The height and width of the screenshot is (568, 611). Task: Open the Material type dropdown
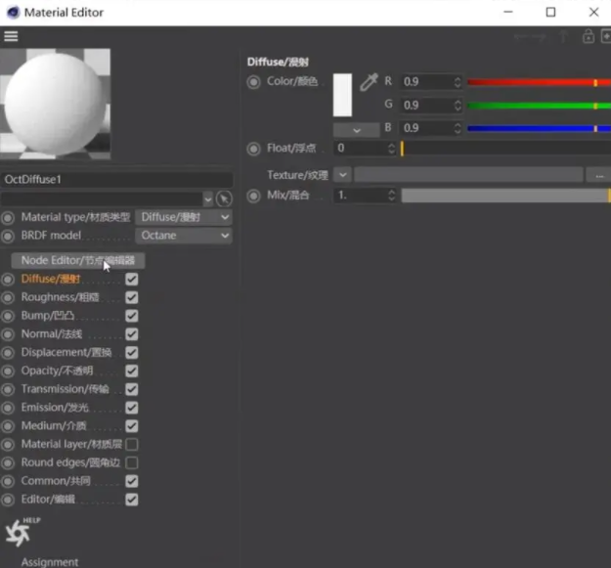pos(184,217)
